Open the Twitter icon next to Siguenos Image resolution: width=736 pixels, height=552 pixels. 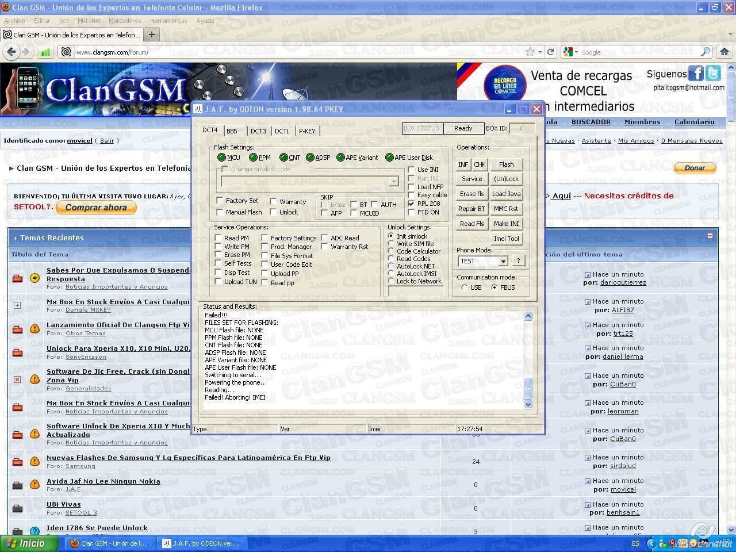point(714,74)
